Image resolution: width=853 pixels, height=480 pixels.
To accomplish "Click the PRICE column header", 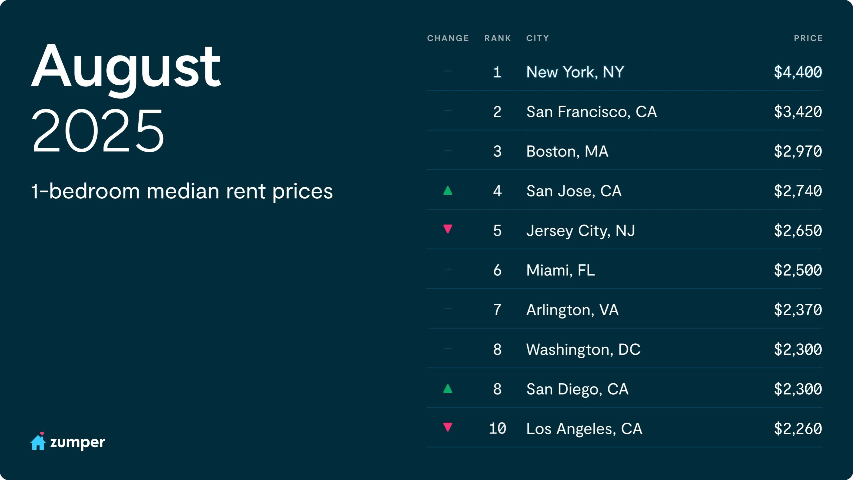I will pyautogui.click(x=808, y=38).
